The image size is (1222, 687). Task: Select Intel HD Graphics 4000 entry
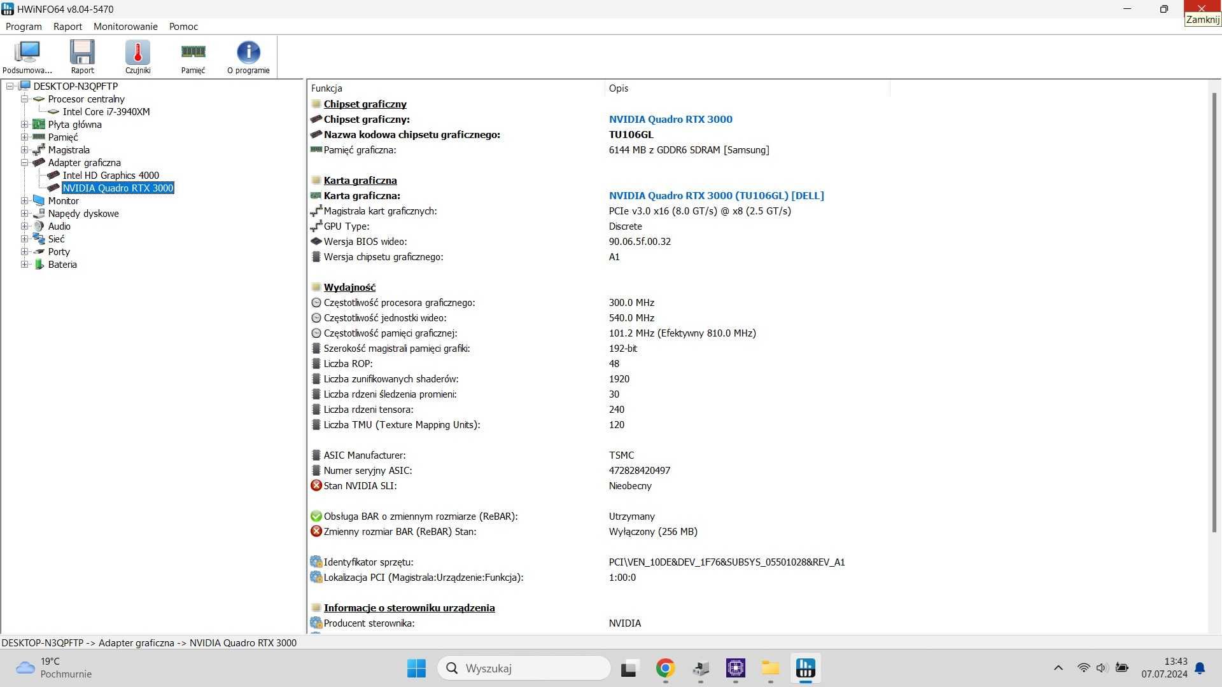pos(111,175)
